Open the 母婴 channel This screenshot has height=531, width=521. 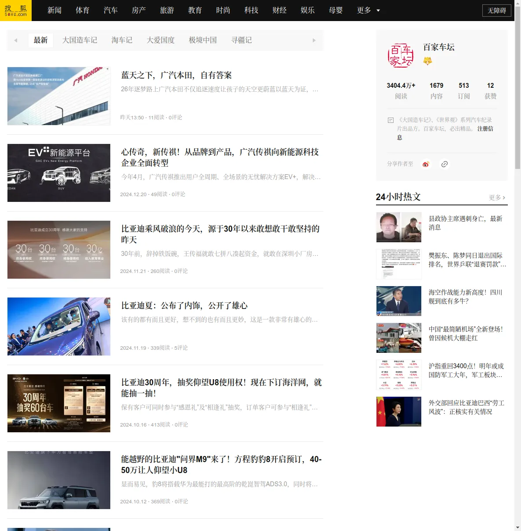click(x=336, y=10)
